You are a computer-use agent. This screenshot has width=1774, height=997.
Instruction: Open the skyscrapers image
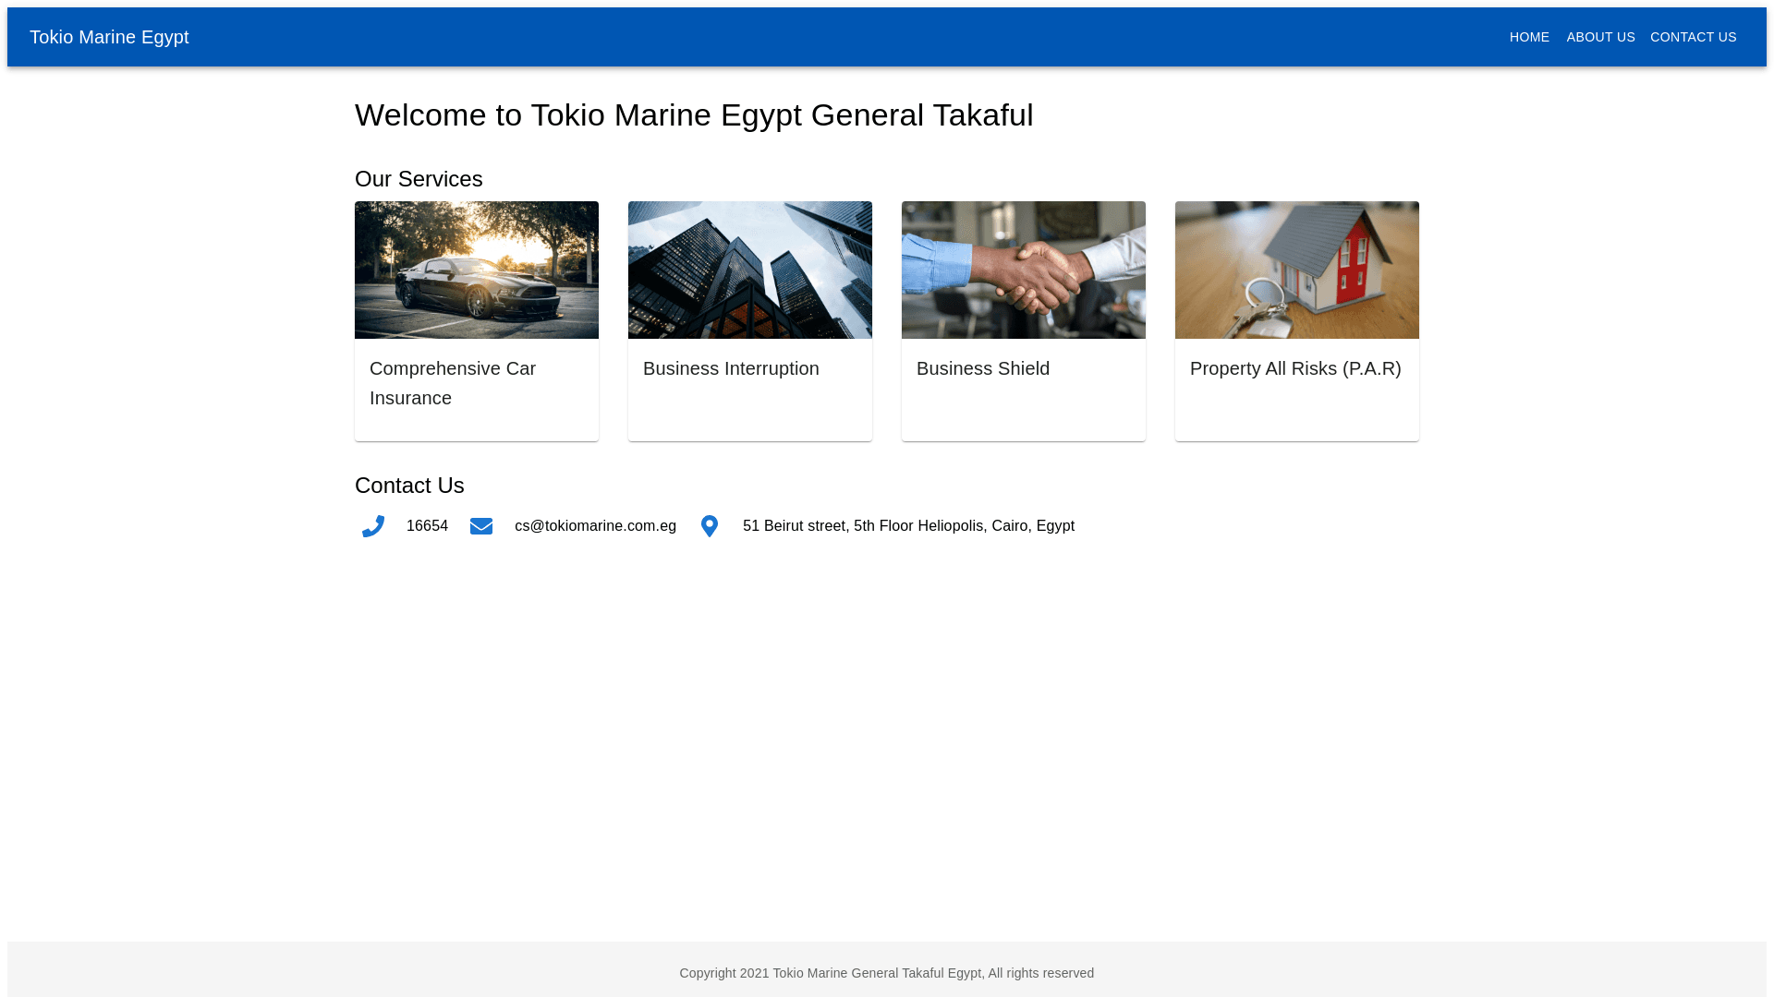(750, 270)
